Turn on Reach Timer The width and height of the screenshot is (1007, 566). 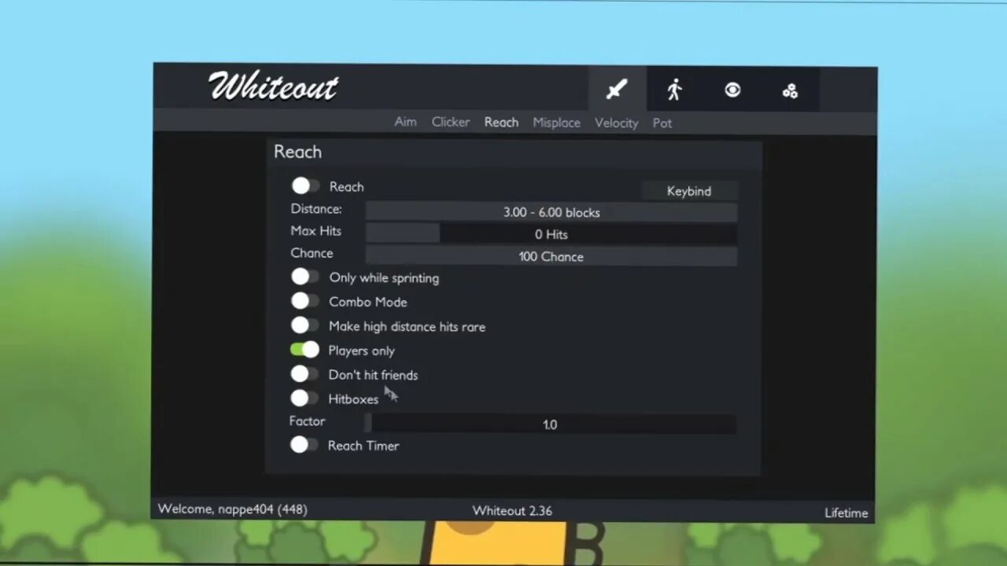(x=304, y=445)
